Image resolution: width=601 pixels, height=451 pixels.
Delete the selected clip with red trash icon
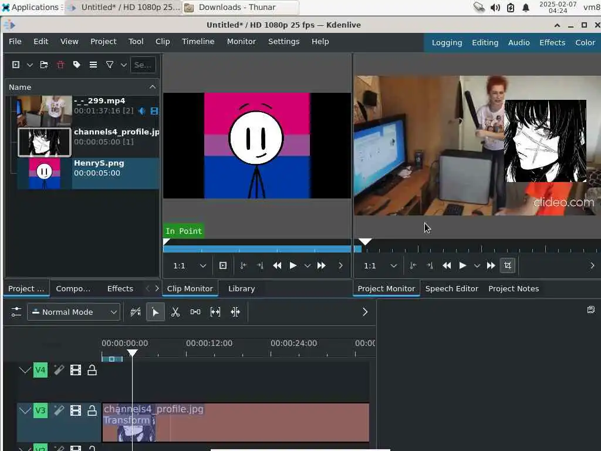(x=60, y=65)
